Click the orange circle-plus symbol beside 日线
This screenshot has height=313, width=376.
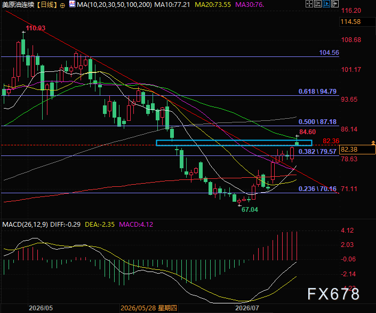(62, 5)
